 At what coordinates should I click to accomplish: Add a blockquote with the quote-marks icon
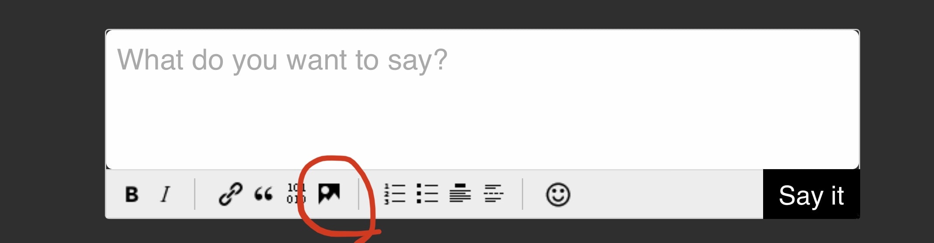264,194
